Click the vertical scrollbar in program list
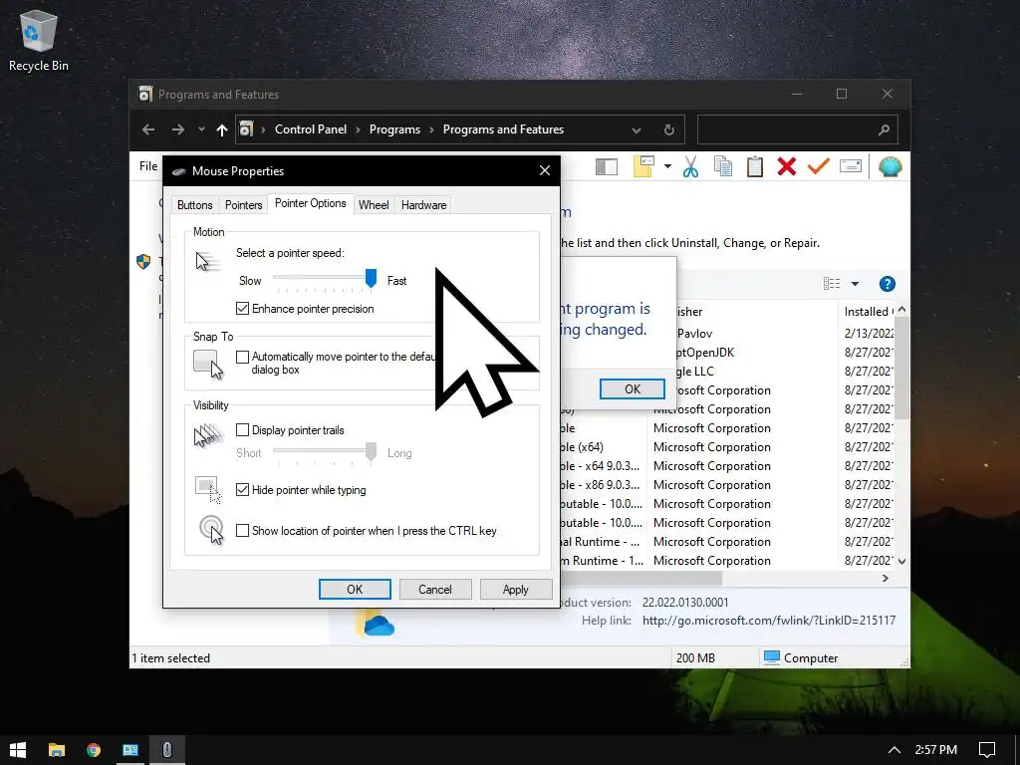 click(901, 370)
